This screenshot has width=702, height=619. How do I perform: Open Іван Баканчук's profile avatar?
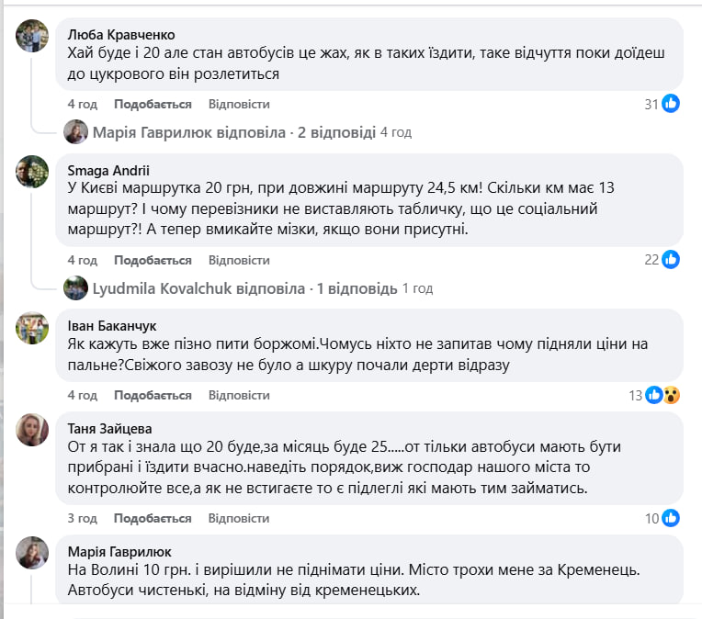click(33, 327)
